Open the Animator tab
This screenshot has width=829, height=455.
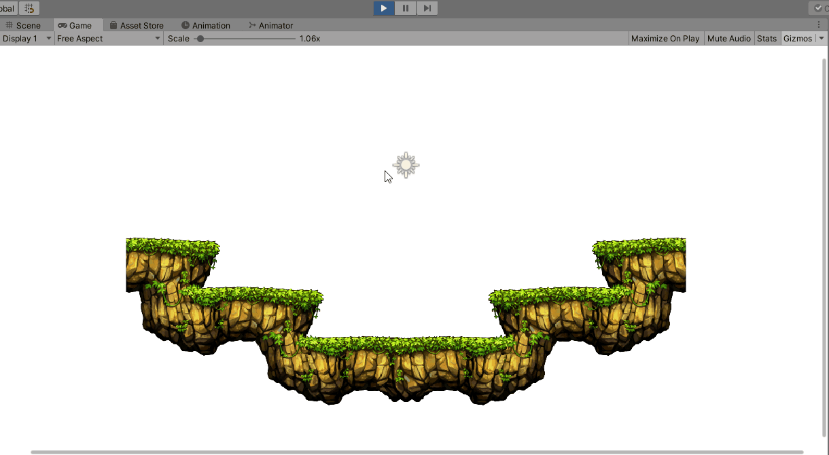point(271,25)
